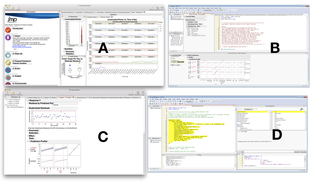
Task: Click the Add Files icon in PresentationProject toolbar
Action: (x=7, y=8)
